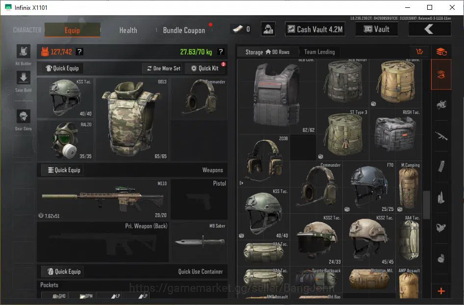Select the Commander headset in storage
This screenshot has width=464, height=305.
(316, 187)
